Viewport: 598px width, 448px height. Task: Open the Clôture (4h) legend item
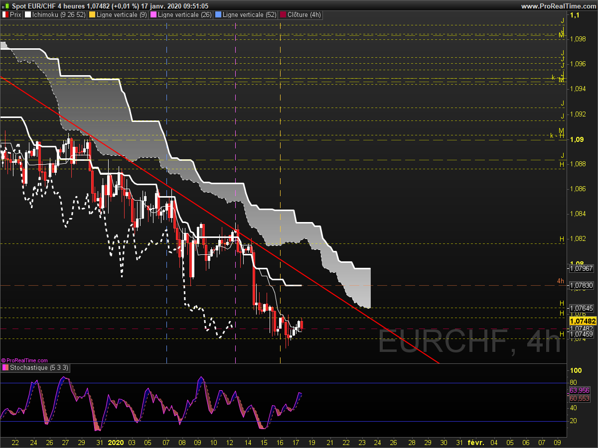[x=301, y=15]
